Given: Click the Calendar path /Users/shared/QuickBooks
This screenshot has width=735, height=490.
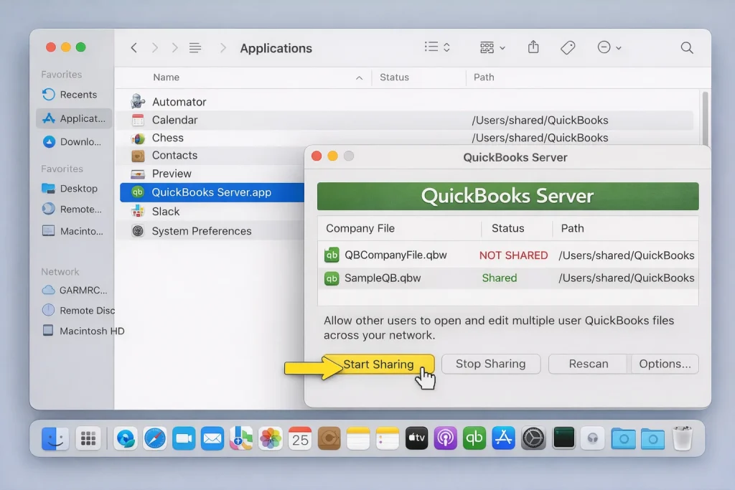Looking at the screenshot, I should 540,121.
